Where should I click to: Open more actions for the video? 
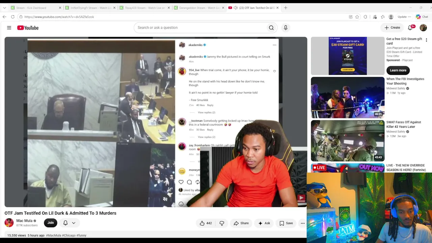(x=303, y=223)
